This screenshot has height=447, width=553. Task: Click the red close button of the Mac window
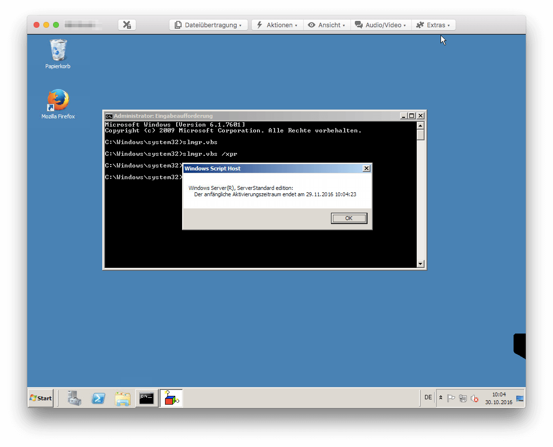37,25
